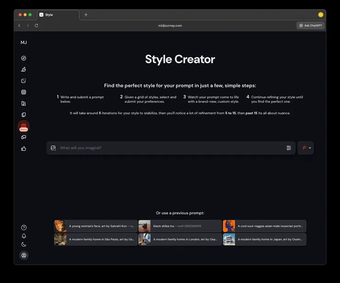Viewport: 340px width, 283px height.
Task: Open prompt settings via the sliders icon
Action: [289, 148]
